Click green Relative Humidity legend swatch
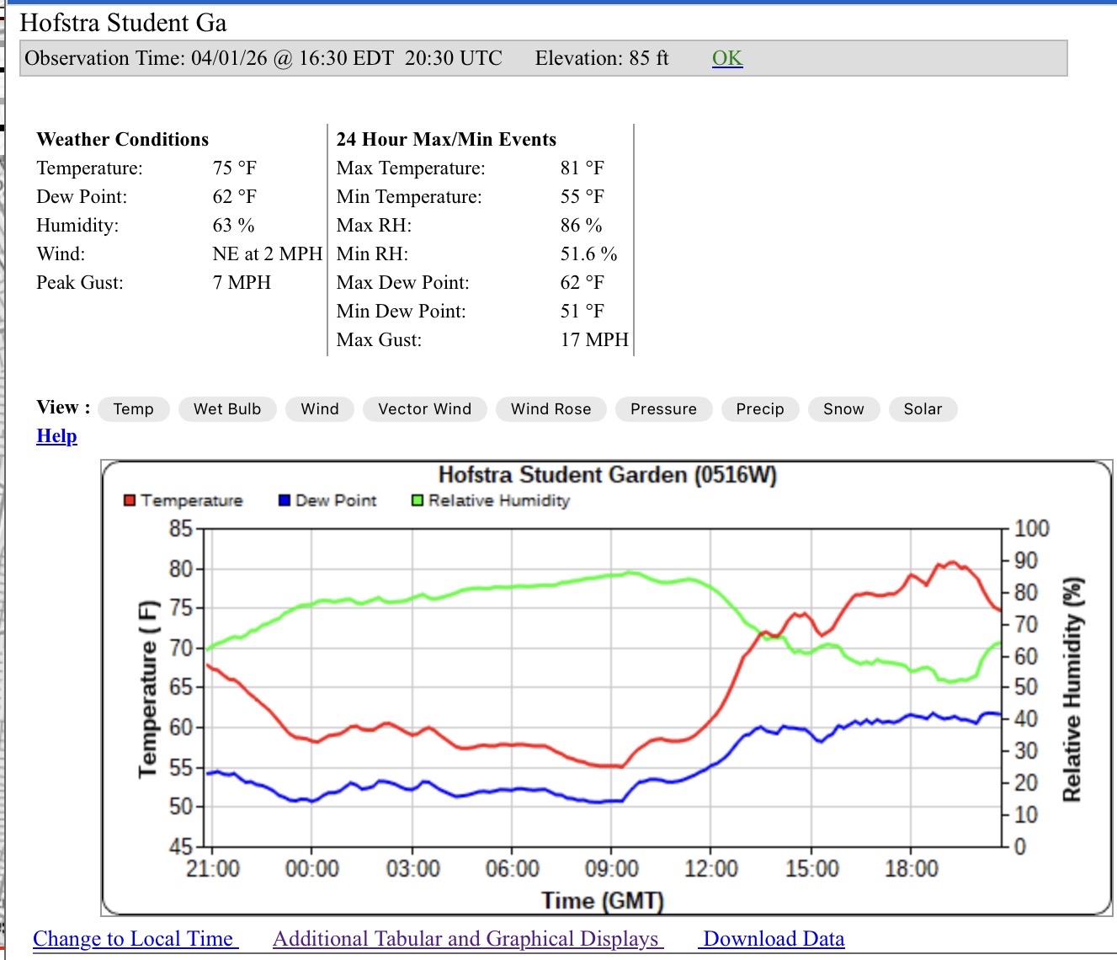Screen dimensions: 1117x960 pos(417,501)
